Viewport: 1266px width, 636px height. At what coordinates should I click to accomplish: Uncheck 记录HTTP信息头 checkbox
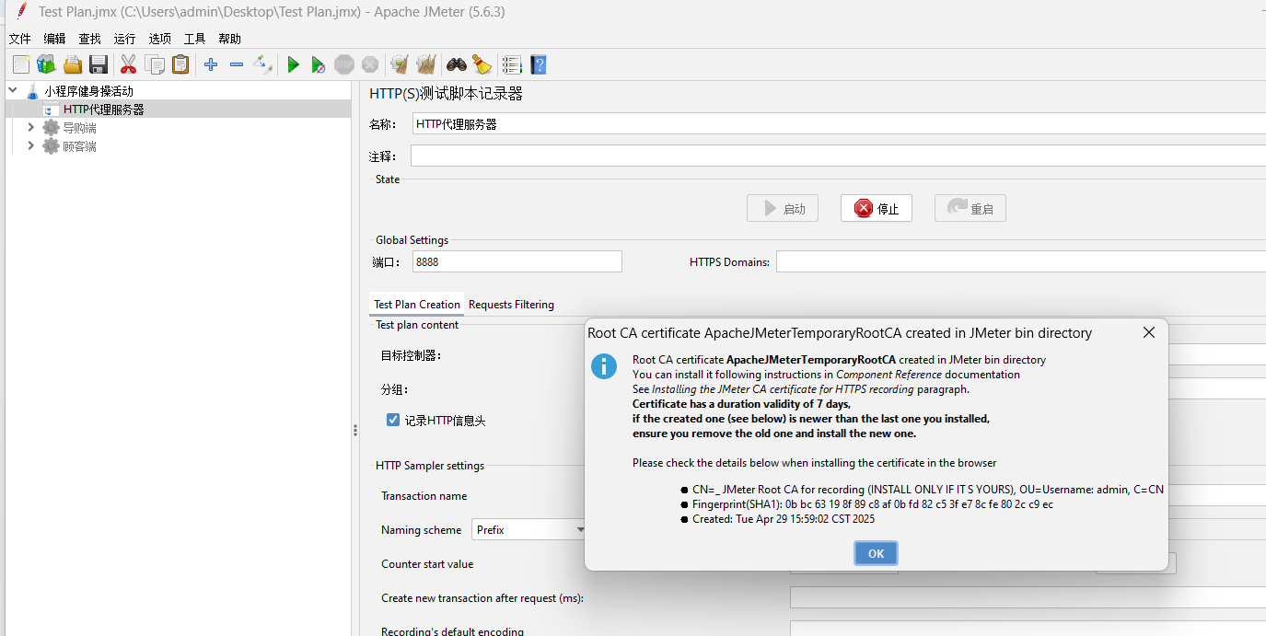pyautogui.click(x=393, y=420)
